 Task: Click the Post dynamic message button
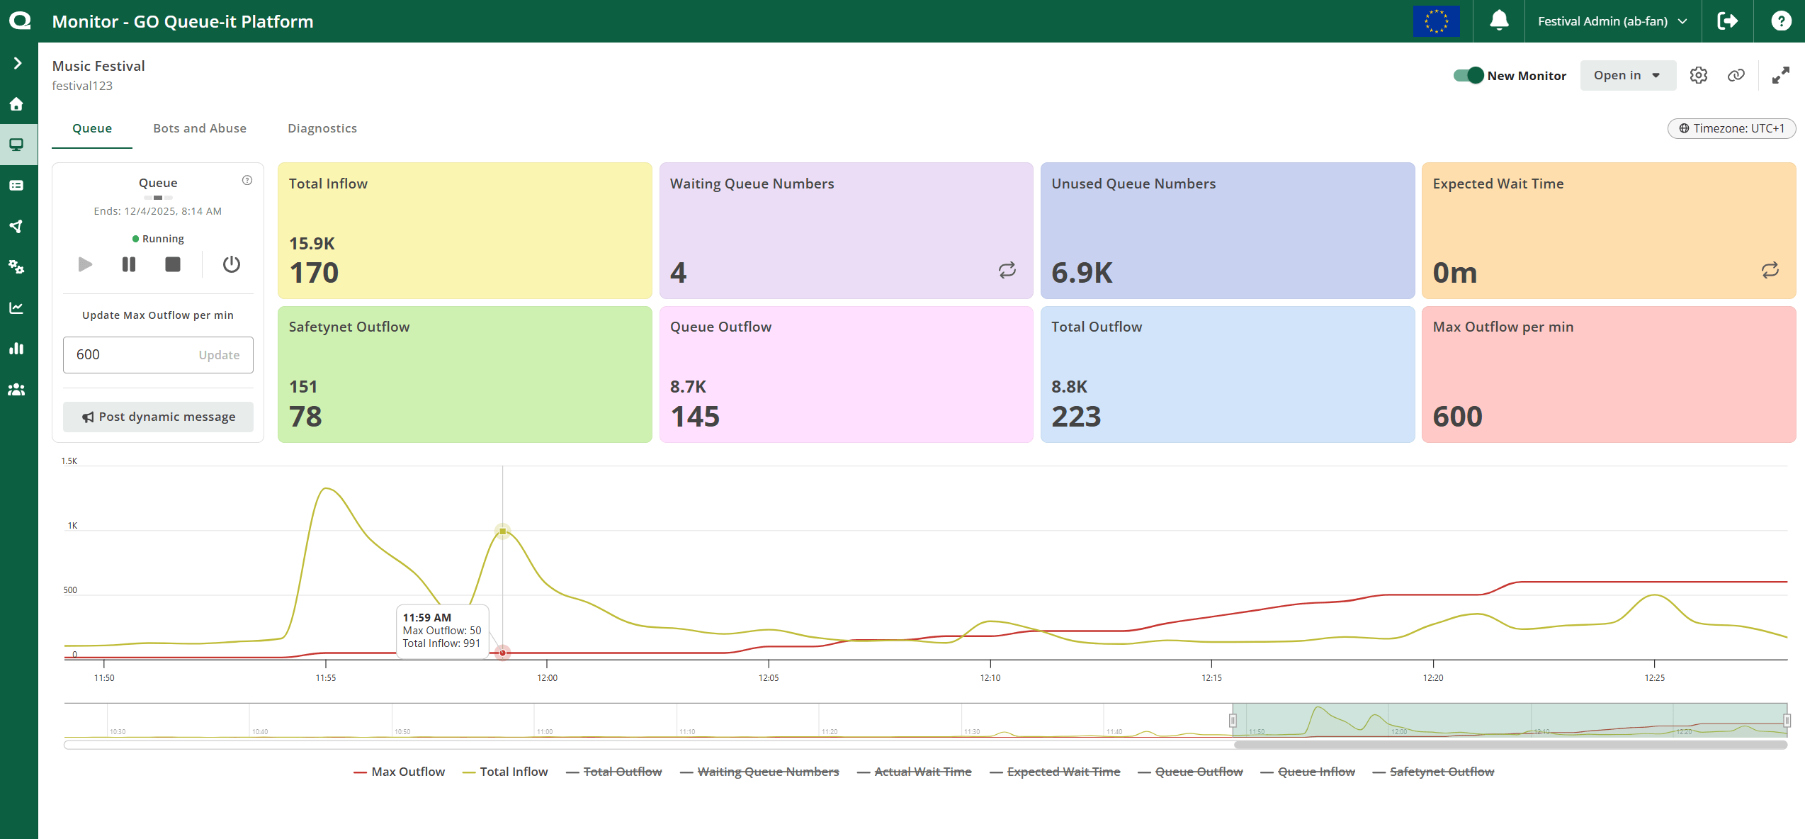coord(157,417)
